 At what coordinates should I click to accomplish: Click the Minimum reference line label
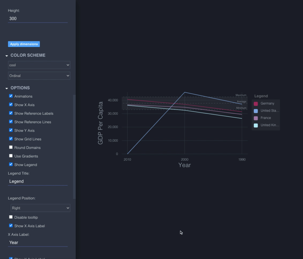coord(241,108)
